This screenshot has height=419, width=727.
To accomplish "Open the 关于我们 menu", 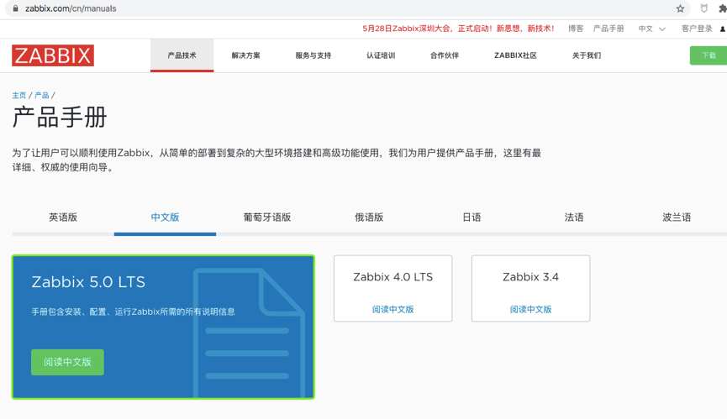I will coord(587,55).
